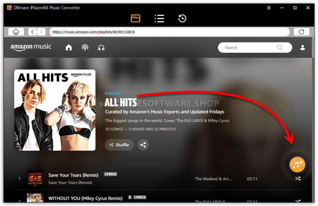Open the DRmare hamburger menu
Viewport: 318px width, 206px height.
269,8
